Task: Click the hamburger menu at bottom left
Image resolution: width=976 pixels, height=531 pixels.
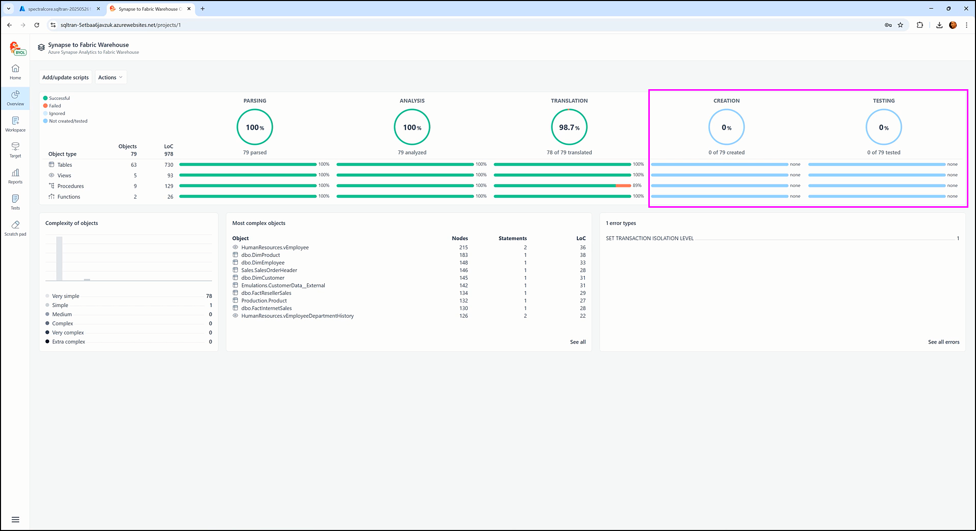Action: pyautogui.click(x=15, y=519)
